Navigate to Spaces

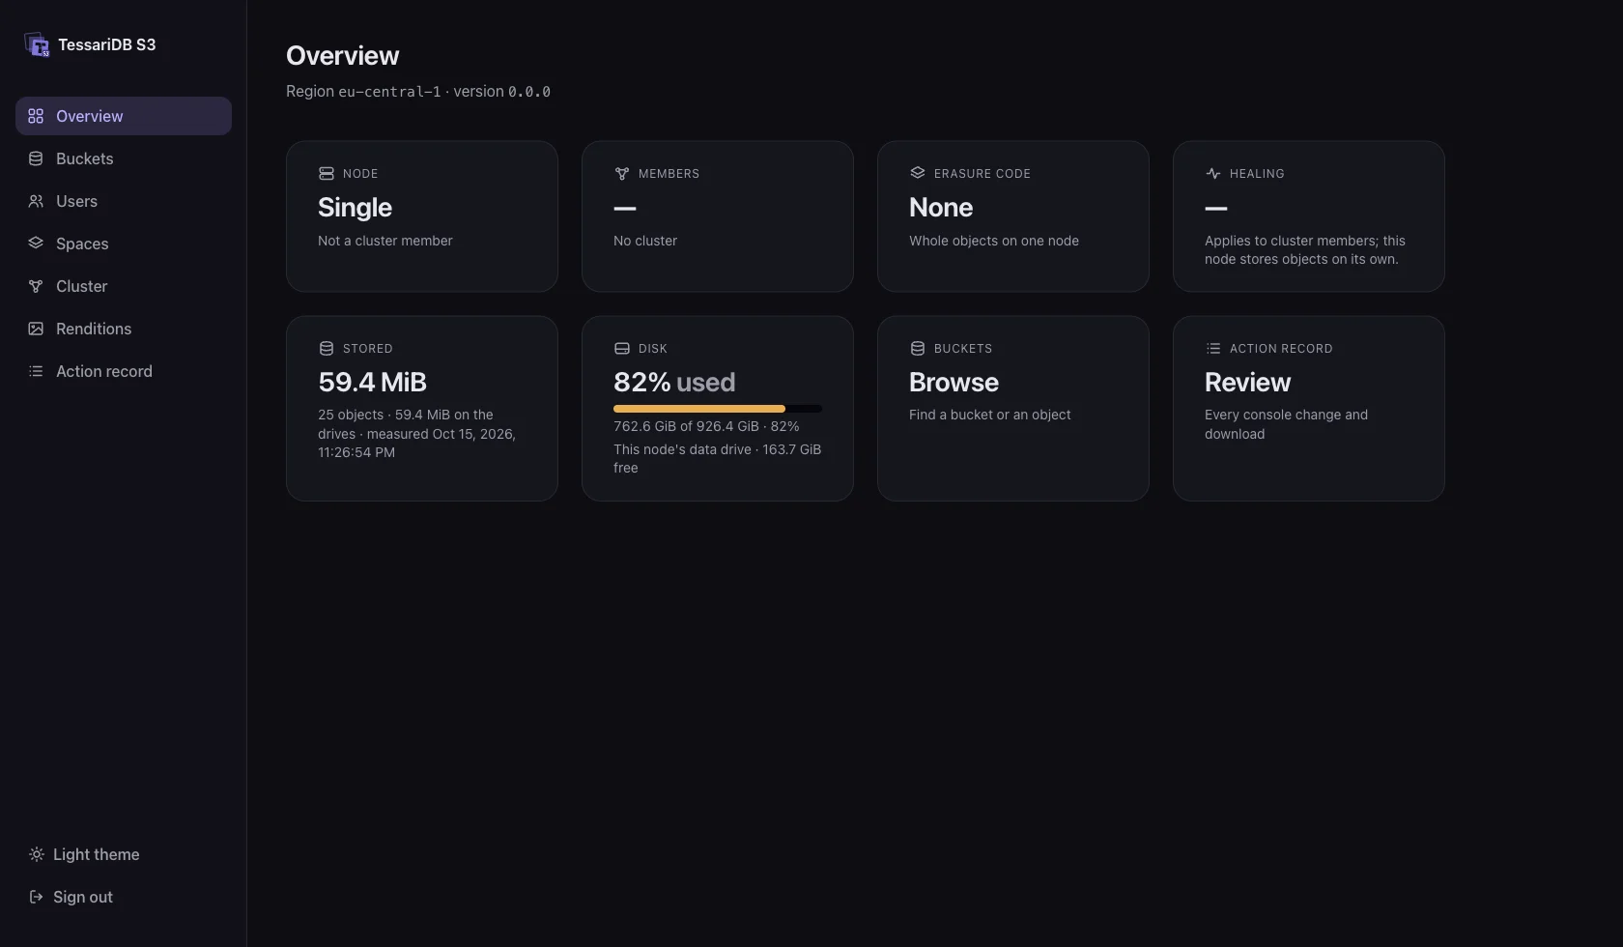click(124, 244)
